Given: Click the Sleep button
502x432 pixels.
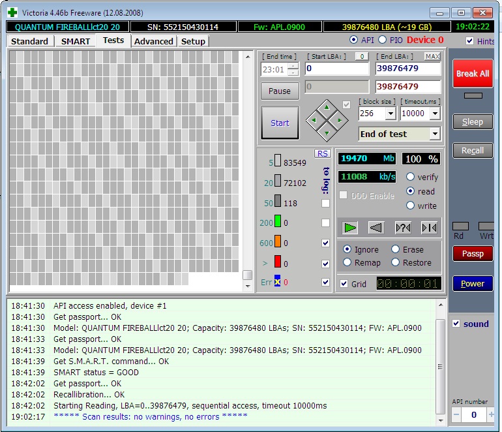Looking at the screenshot, I should point(473,122).
